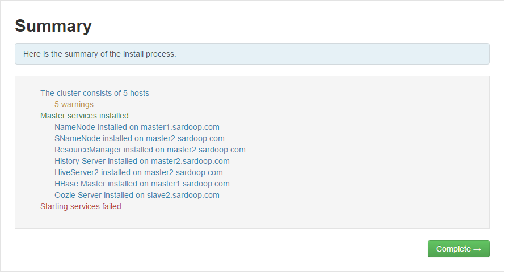Click the "Master services installed" line
Screen dimensions: 505x272
tap(85, 116)
